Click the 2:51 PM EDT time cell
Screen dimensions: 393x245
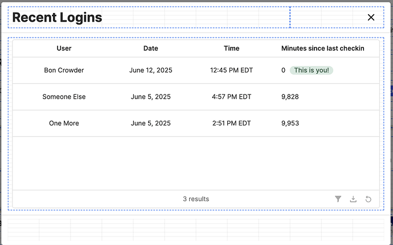[x=232, y=123]
